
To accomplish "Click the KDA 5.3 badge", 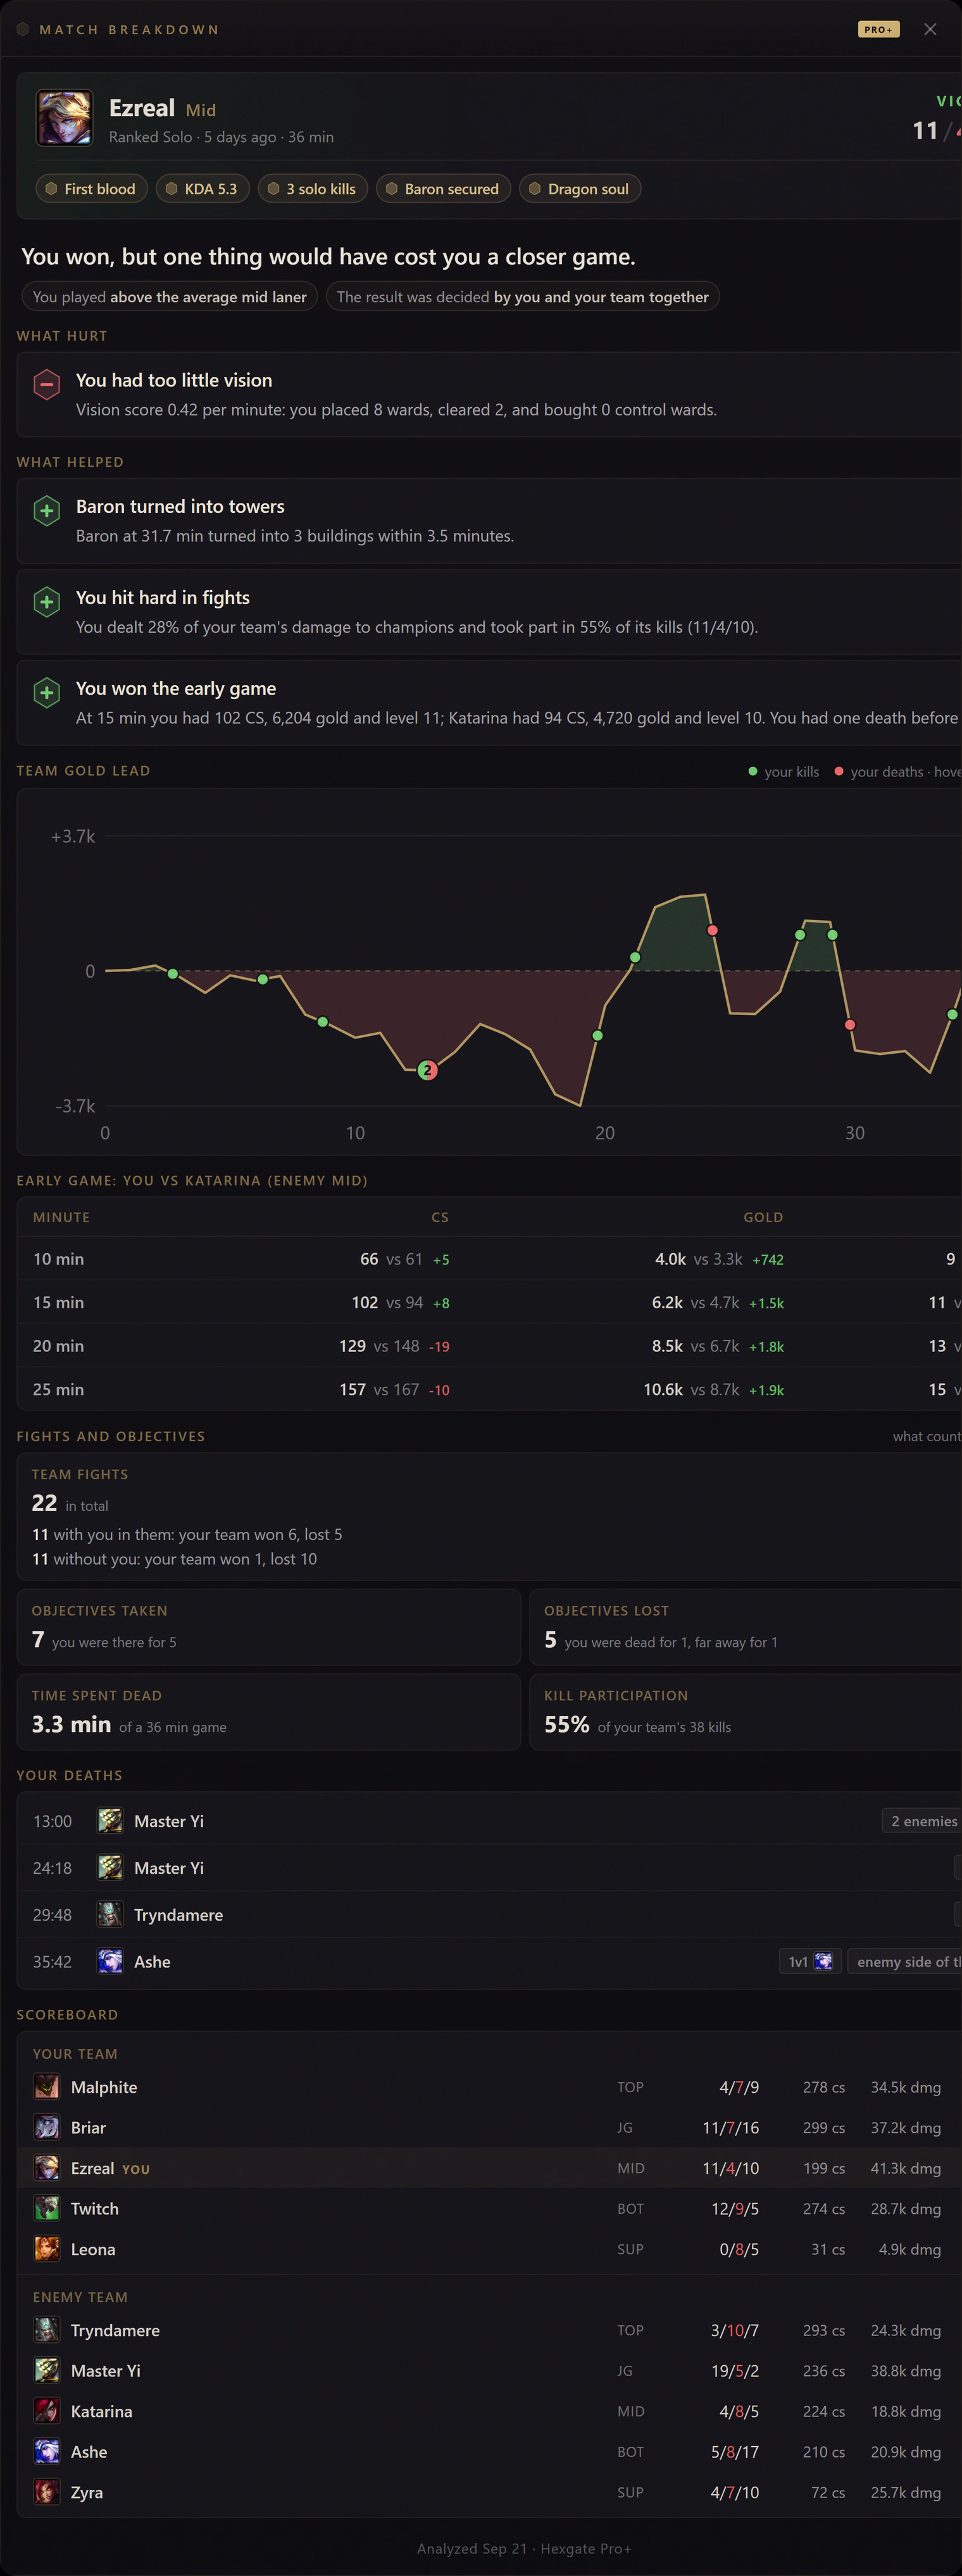I will tap(203, 189).
